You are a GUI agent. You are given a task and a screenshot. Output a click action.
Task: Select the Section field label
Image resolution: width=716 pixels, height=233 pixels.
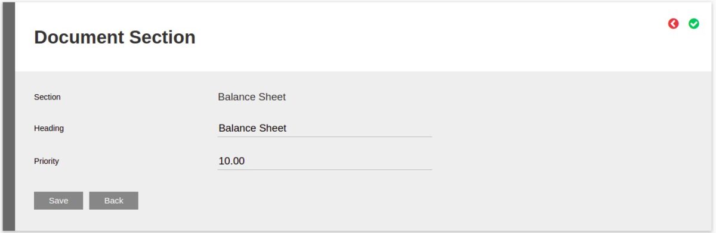click(x=47, y=97)
